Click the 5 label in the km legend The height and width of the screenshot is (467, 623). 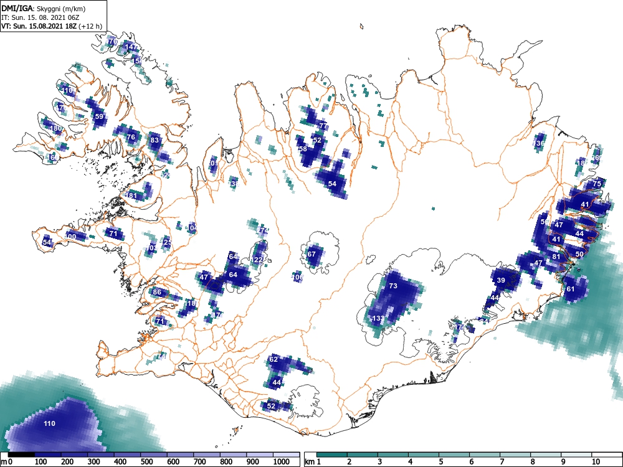tap(440, 462)
